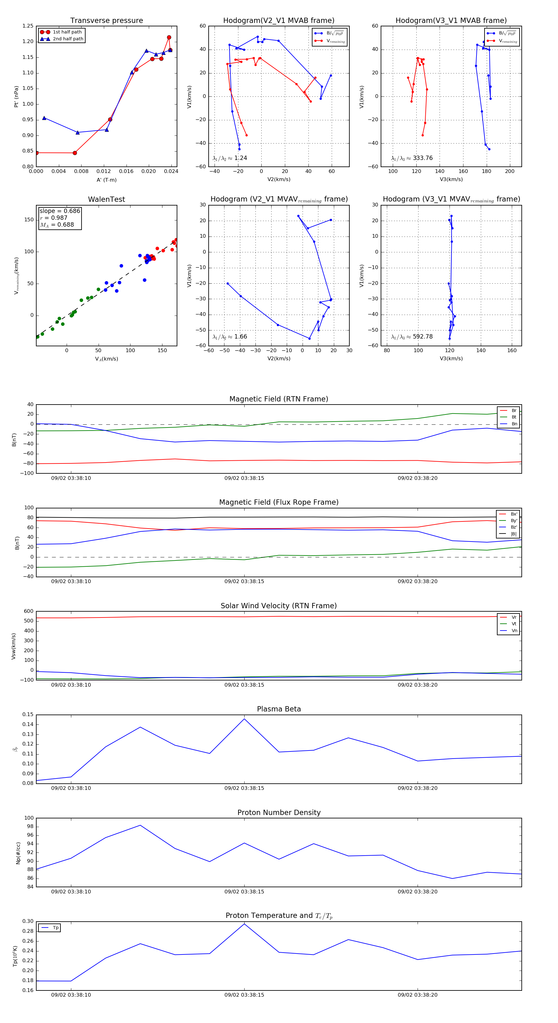Image resolution: width=558 pixels, height=1023 pixels.
Task: Click the 'Magnetic Field (Flux Rope Frame)' title
Action: pyautogui.click(x=279, y=503)
